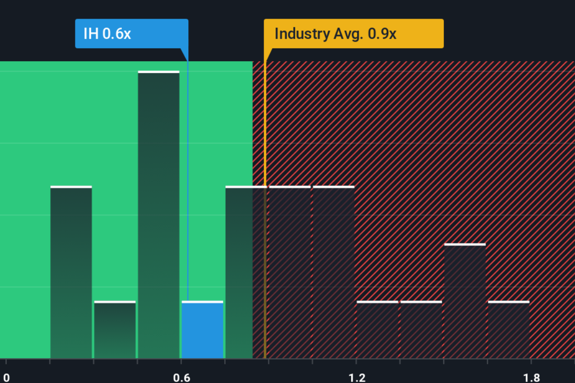Select first bar right of industry average line

290,273
